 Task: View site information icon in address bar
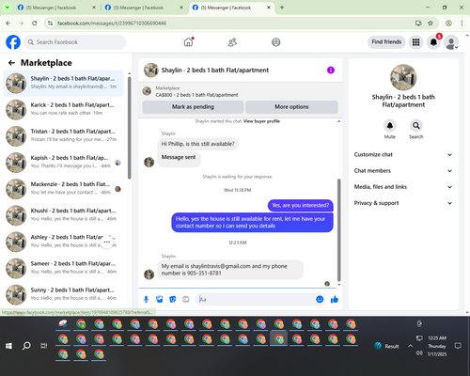[50, 23]
